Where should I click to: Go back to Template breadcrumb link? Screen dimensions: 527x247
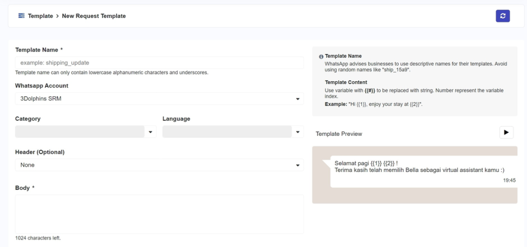pyautogui.click(x=40, y=16)
